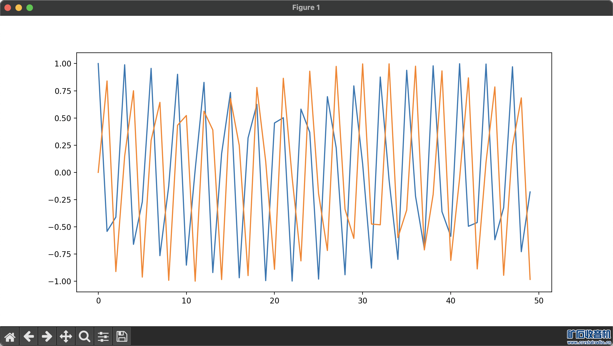Toggle the Zoom to rectangle tool
Image resolution: width=613 pixels, height=346 pixels.
pos(84,336)
